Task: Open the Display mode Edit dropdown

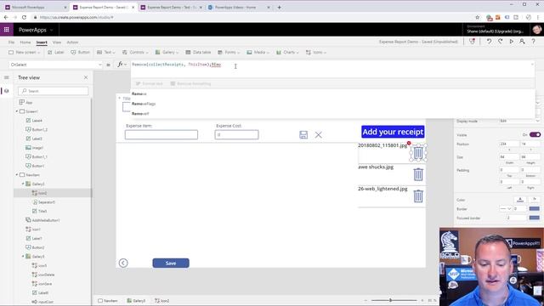Action: click(519, 121)
